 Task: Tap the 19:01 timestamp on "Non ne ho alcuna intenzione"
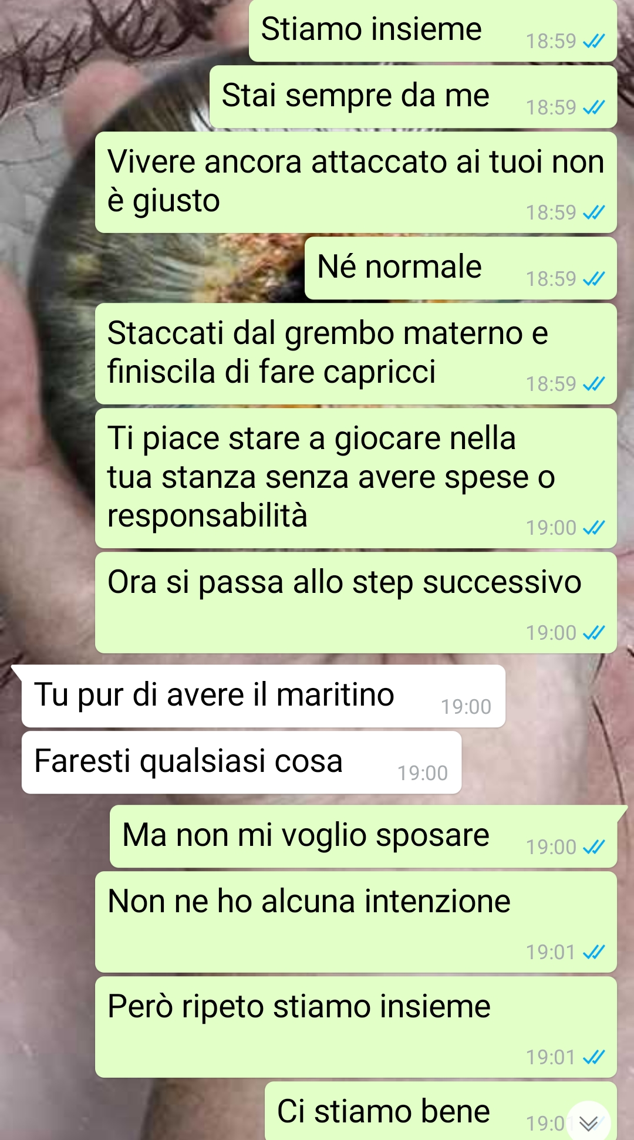(x=551, y=952)
